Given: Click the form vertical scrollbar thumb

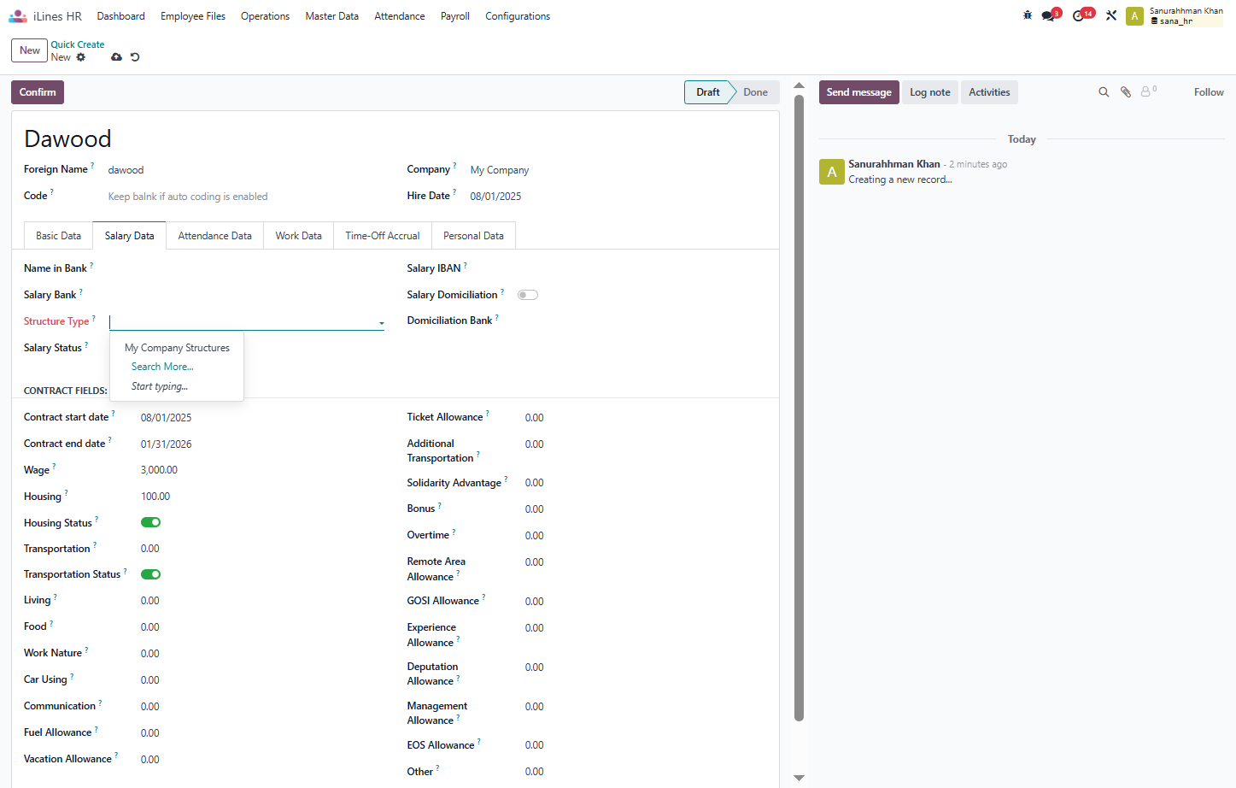Looking at the screenshot, I should [x=800, y=408].
